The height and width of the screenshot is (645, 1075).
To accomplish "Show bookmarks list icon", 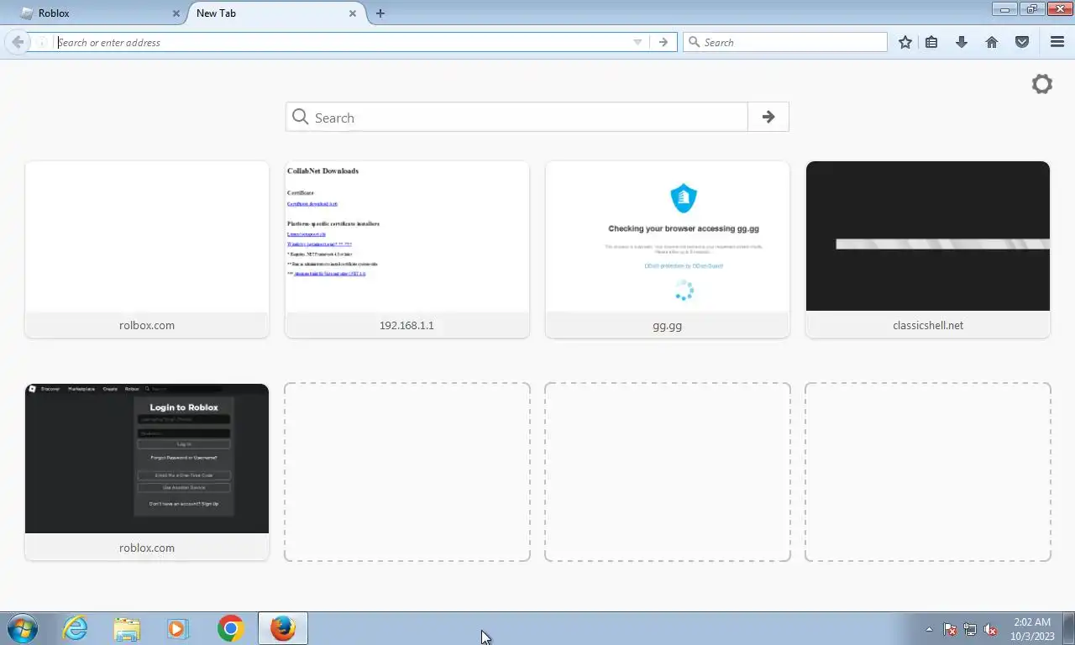I will tap(931, 42).
